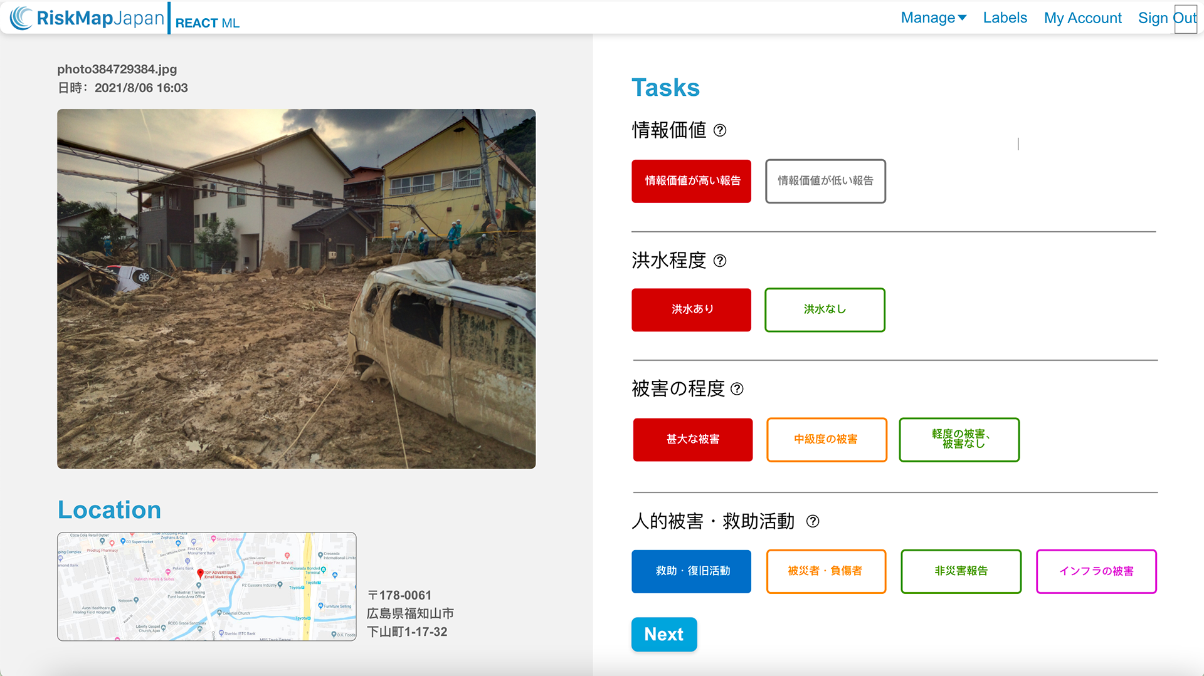This screenshot has height=676, width=1204.
Task: Open help icon beside 被害の程度 heading
Action: [737, 389]
